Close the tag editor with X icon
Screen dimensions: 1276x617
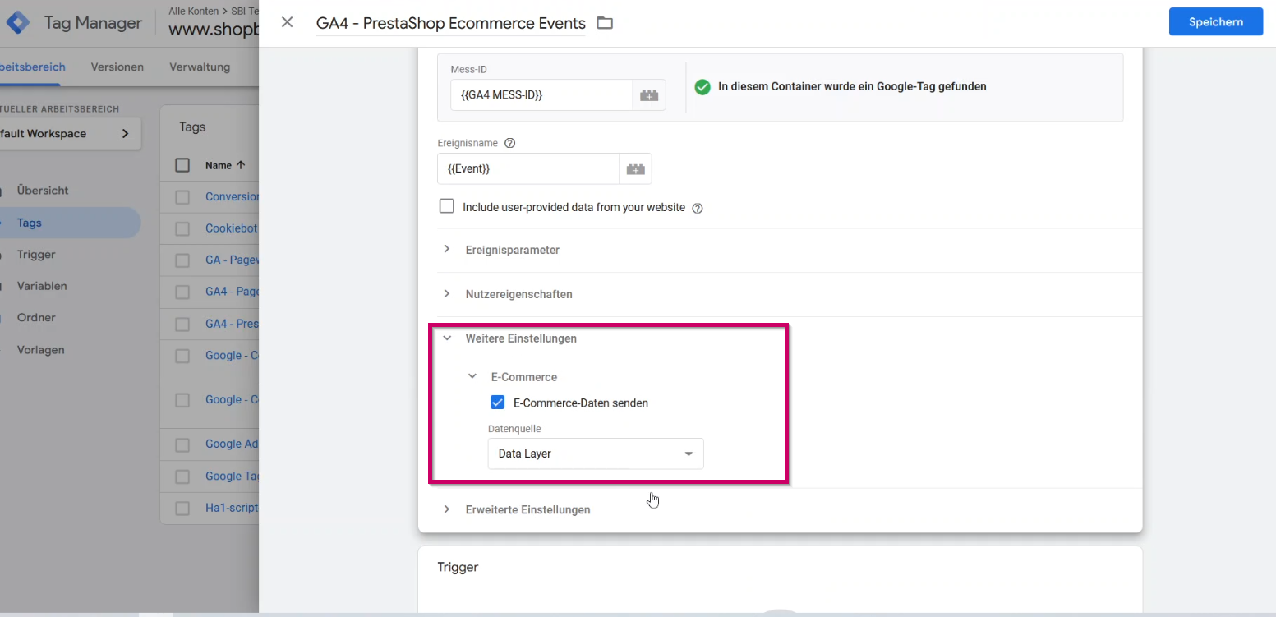(287, 22)
